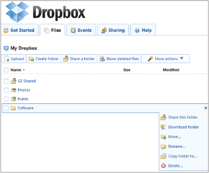
Task: Click the Show deleted files button
Action: tap(119, 59)
